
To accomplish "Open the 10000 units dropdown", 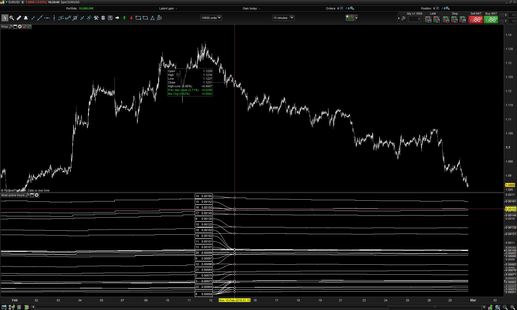I will point(211,18).
